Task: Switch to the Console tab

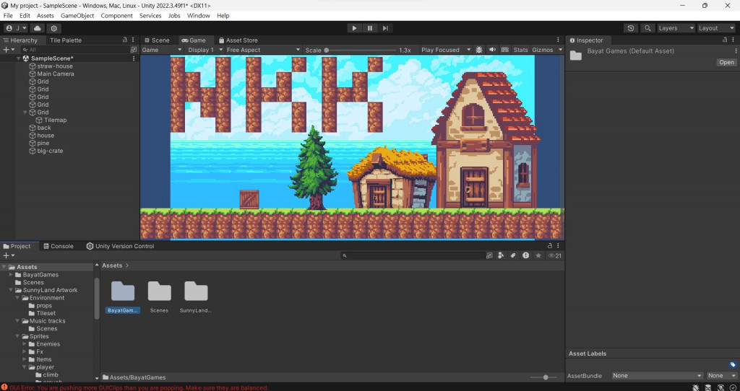Action: [58, 247]
